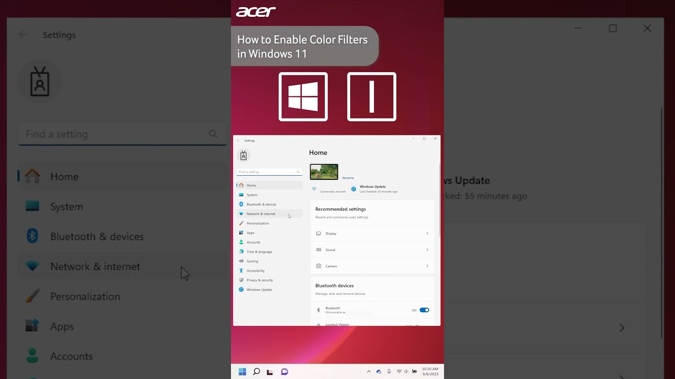Select Home icon in the sharp Settings sidebar
Image resolution: width=675 pixels, height=379 pixels.
(x=241, y=185)
